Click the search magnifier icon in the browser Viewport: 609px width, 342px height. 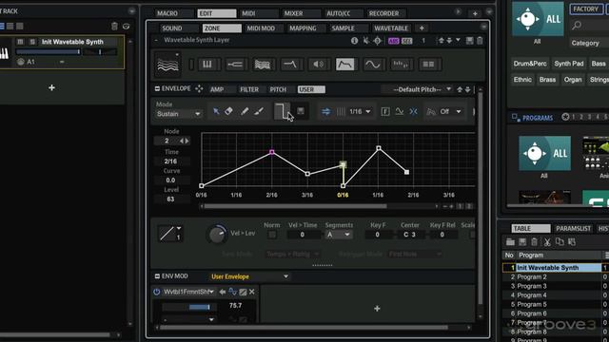577,26
